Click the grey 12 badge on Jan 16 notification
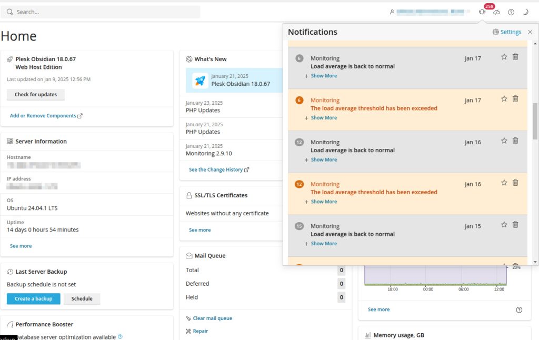This screenshot has width=539, height=340. coord(300,142)
